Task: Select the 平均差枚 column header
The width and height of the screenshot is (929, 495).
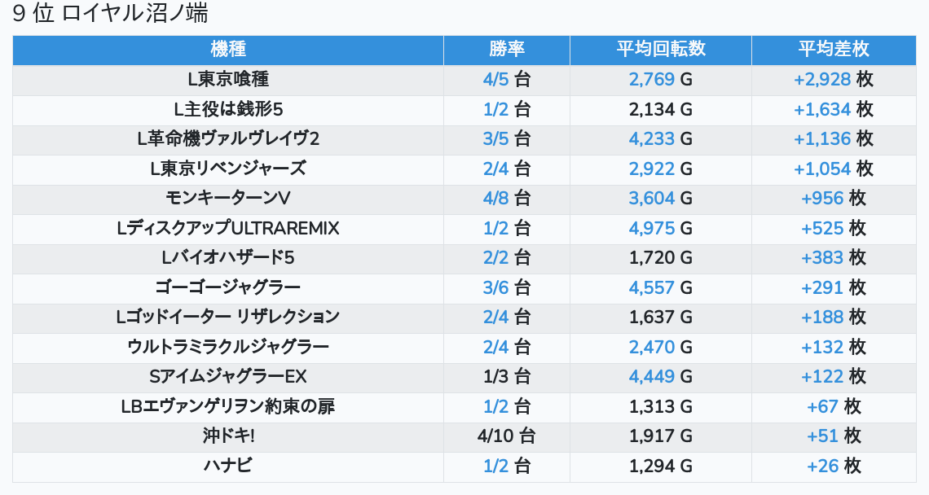Action: pyautogui.click(x=833, y=50)
